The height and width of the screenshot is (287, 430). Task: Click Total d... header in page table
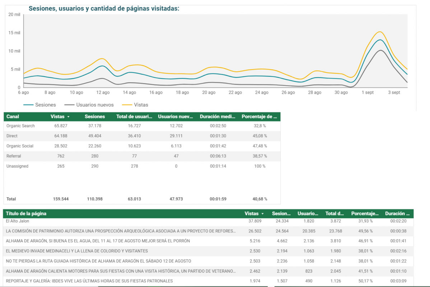pyautogui.click(x=335, y=213)
